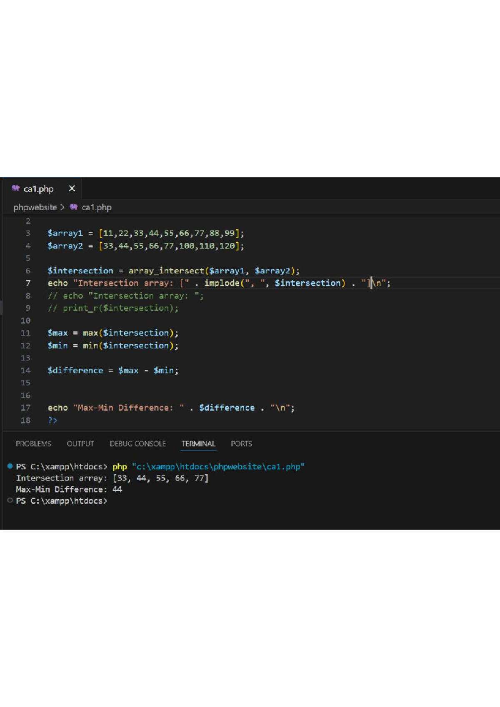Expand the breadcrumb chevron after phpwebsite
500x707 pixels.
[62, 207]
